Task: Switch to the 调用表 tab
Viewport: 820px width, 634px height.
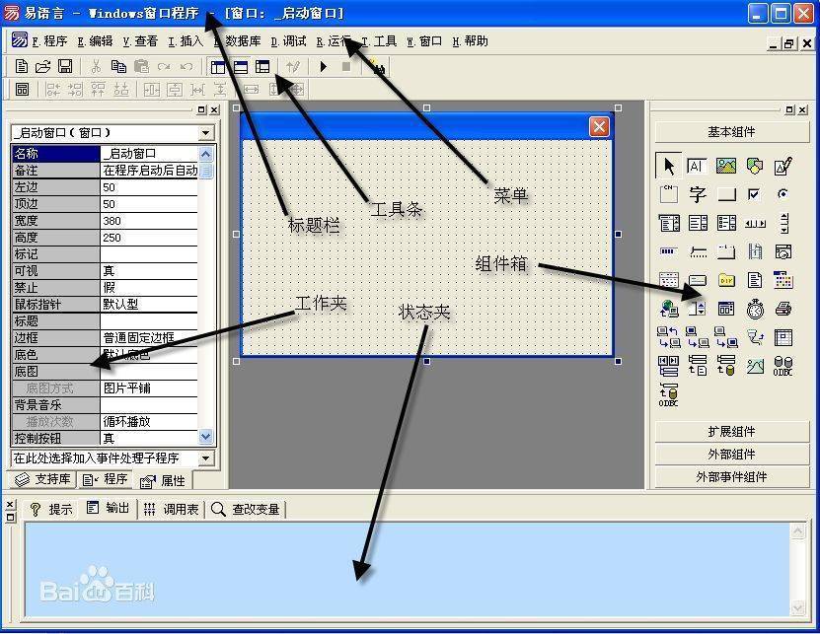Action: pos(172,509)
